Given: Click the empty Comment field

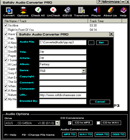Looking at the screenshot, I should (x=63, y=83).
